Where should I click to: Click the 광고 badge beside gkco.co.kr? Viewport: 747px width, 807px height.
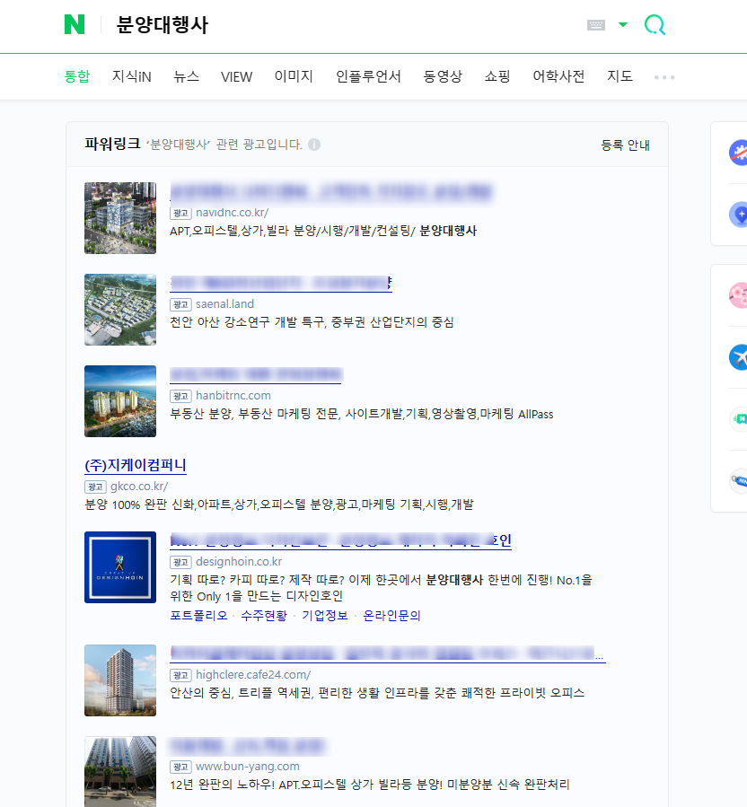tap(95, 487)
